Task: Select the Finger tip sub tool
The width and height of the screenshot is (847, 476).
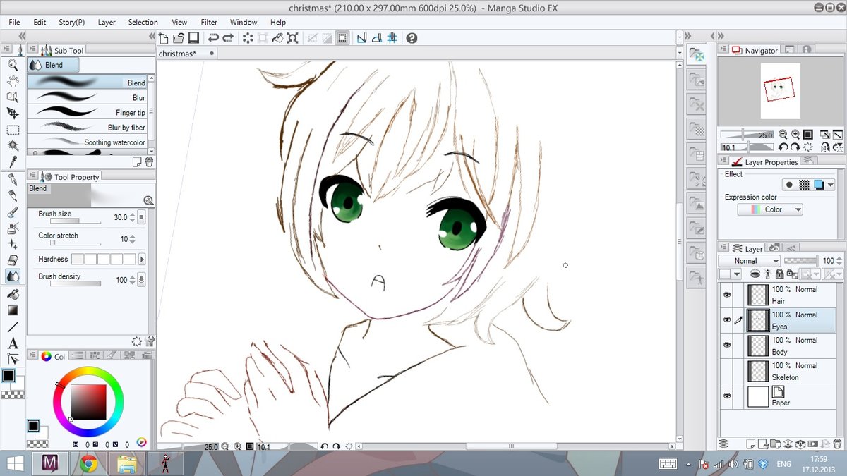Action: 88,113
